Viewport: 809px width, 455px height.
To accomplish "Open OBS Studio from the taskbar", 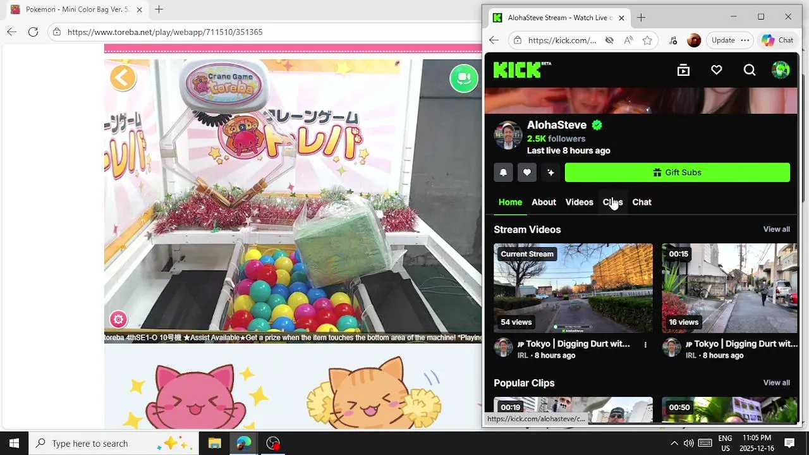I will click(273, 443).
